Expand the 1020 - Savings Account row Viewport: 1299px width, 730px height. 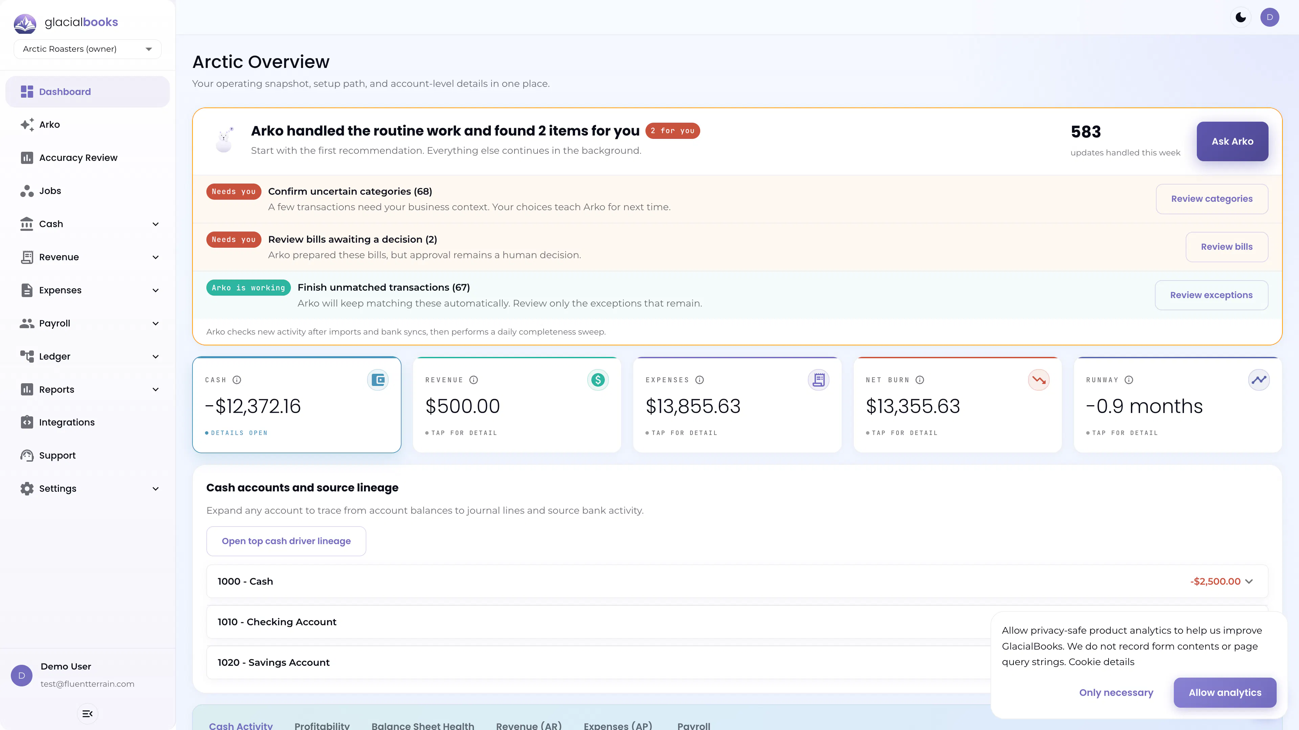(x=599, y=662)
